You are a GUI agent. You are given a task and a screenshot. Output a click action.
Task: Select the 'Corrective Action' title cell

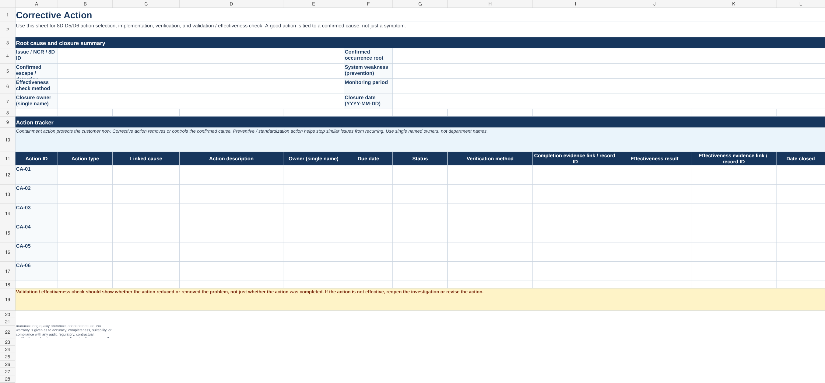pos(420,15)
